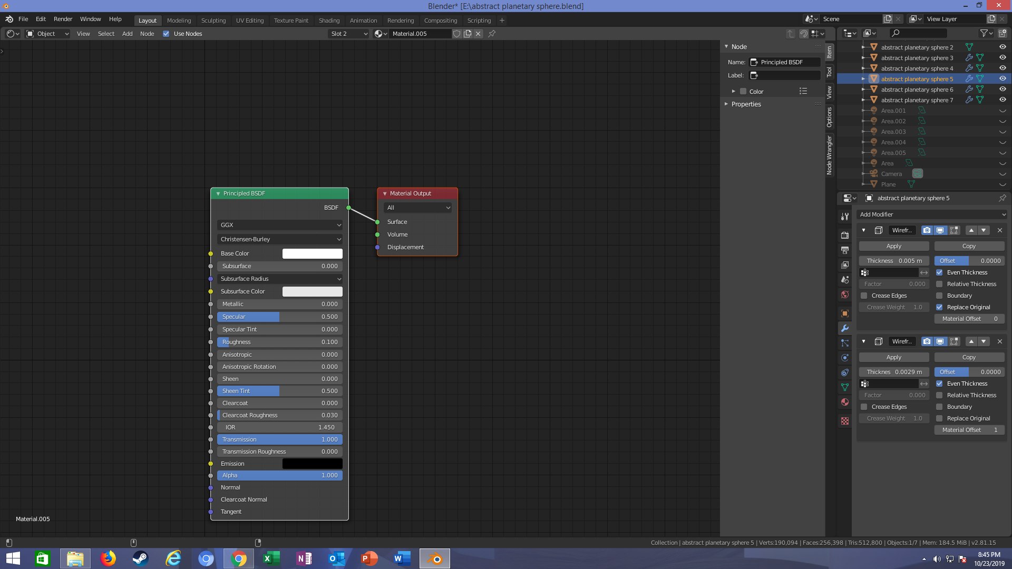Click Apply on the first Wireframe modifier

pyautogui.click(x=893, y=246)
